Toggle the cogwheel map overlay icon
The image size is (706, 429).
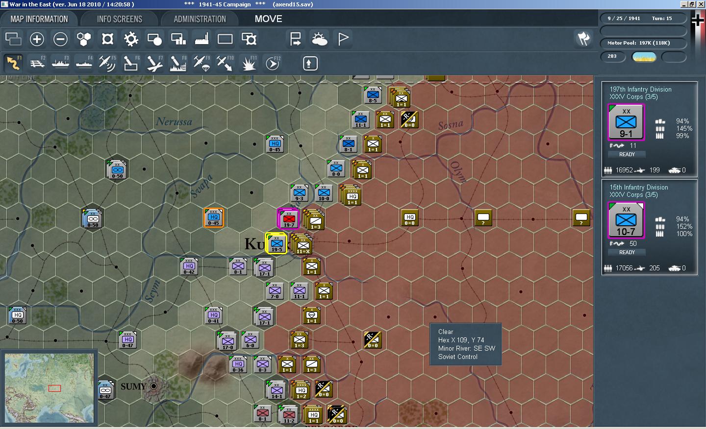tap(131, 39)
